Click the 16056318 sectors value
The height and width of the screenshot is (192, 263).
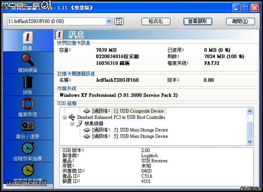tap(113, 63)
